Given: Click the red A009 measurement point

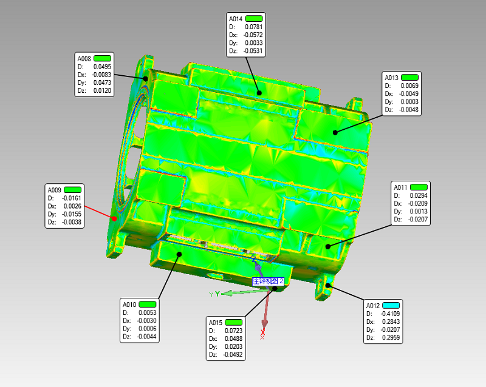Looking at the screenshot, I should [114, 218].
